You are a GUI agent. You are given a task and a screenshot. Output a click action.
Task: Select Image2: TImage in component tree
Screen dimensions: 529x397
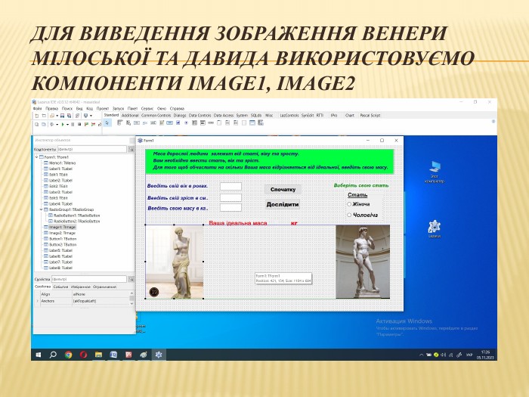(x=62, y=233)
